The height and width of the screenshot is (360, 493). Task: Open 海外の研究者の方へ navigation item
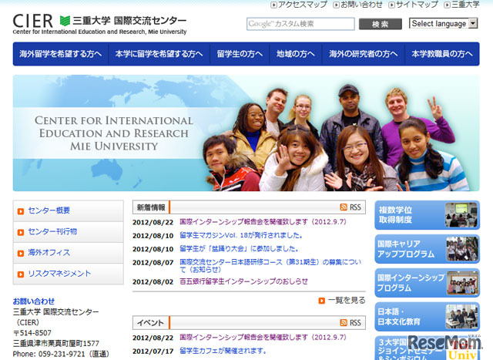click(x=364, y=54)
